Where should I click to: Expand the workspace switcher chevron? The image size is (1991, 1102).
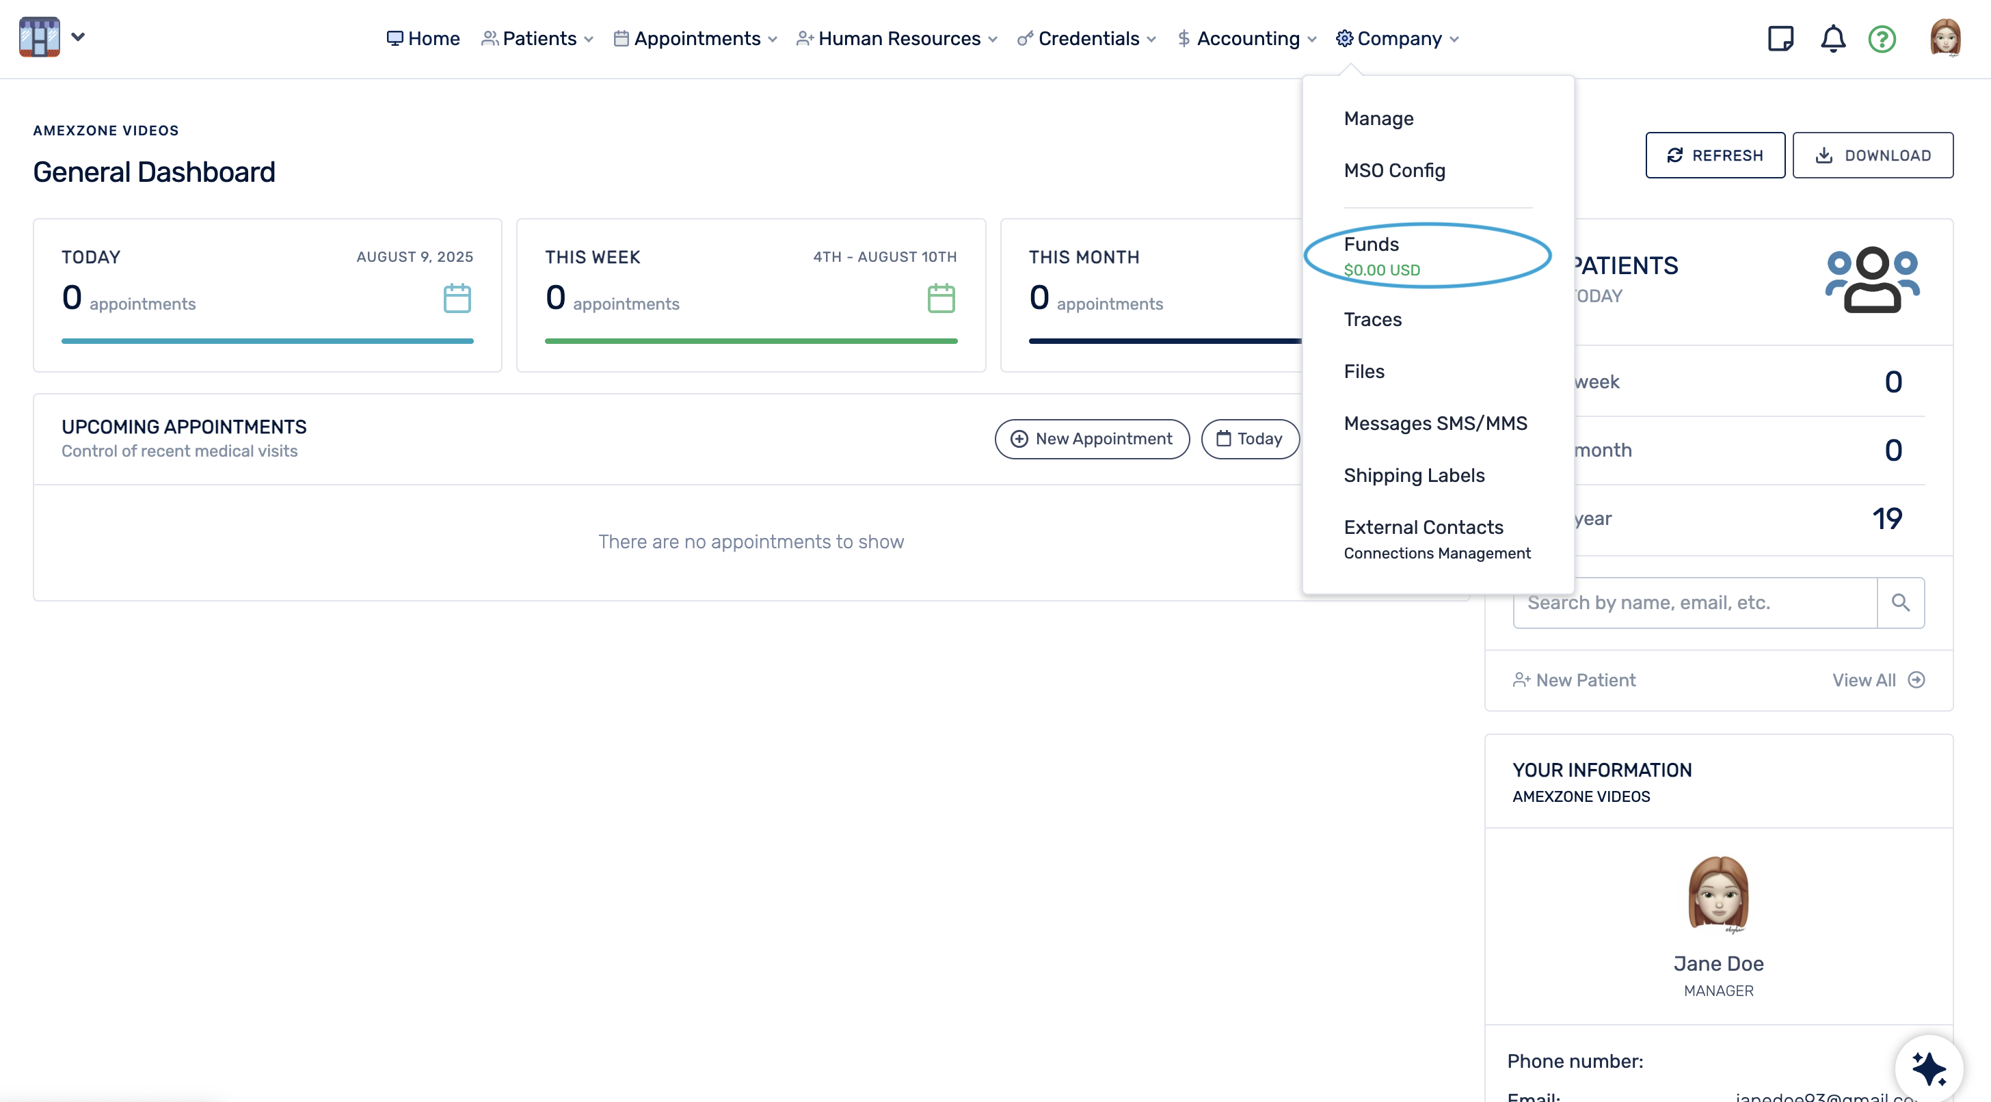[x=78, y=36]
